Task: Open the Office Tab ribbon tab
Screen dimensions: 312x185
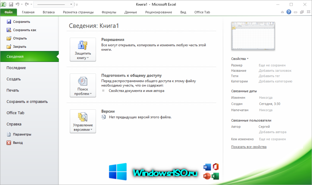Action: pyautogui.click(x=202, y=12)
